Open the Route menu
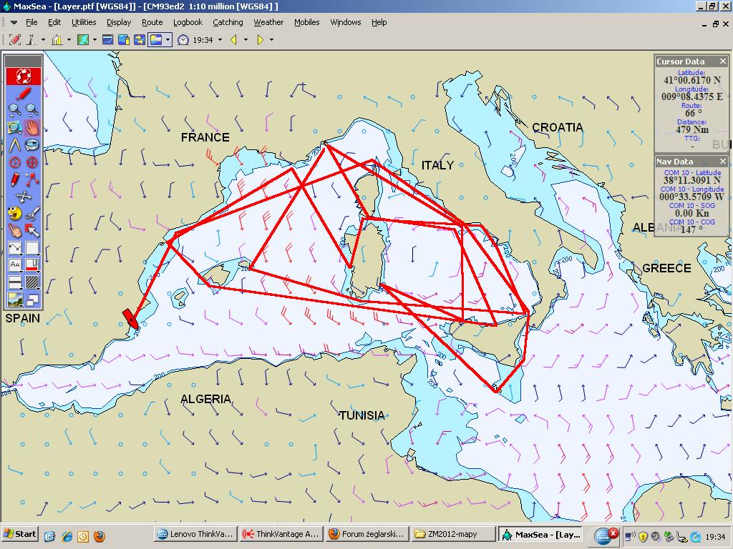Image resolution: width=733 pixels, height=549 pixels. point(152,22)
